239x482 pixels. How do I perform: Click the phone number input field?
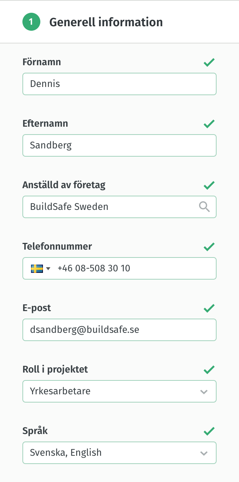[x=134, y=268]
